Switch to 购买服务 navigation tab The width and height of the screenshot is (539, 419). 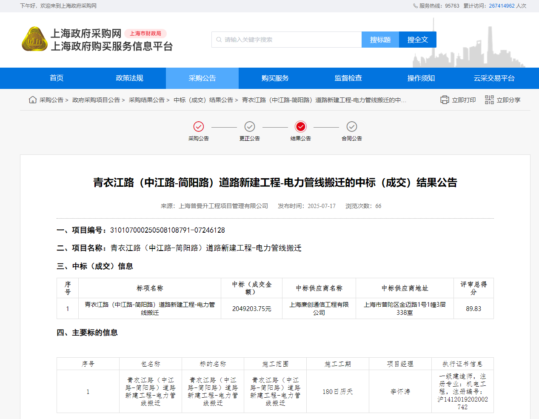pos(275,78)
